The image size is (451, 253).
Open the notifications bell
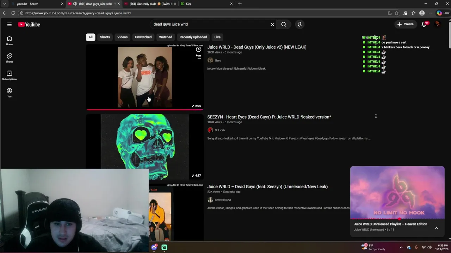tap(424, 24)
